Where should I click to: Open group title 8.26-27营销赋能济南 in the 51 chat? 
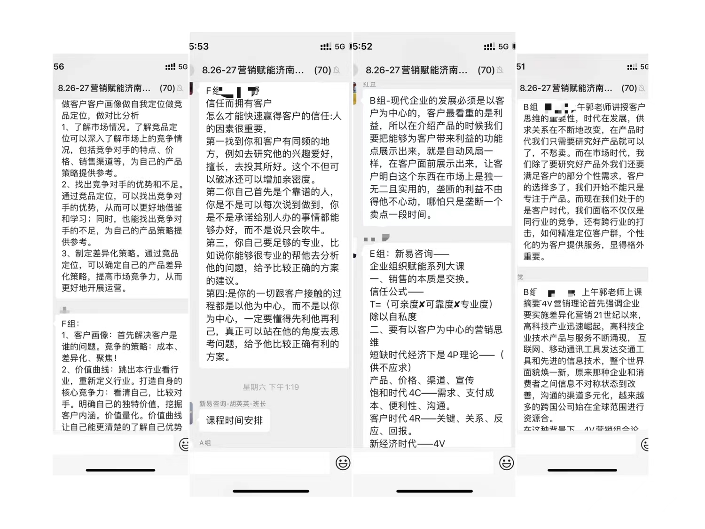click(x=566, y=88)
